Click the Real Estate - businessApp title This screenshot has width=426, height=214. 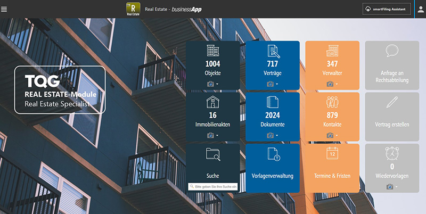(x=173, y=9)
